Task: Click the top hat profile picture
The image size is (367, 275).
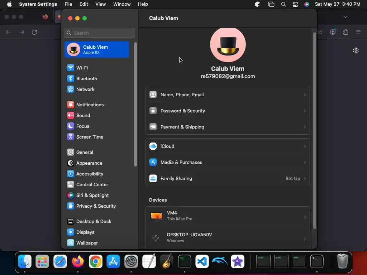Action: pos(228,44)
